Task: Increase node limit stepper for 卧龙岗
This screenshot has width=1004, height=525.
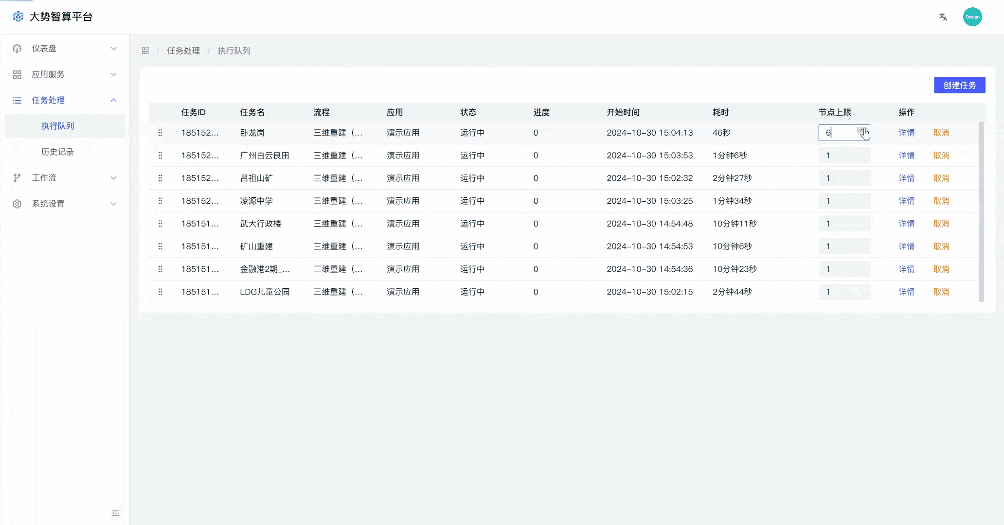Action: pos(862,130)
